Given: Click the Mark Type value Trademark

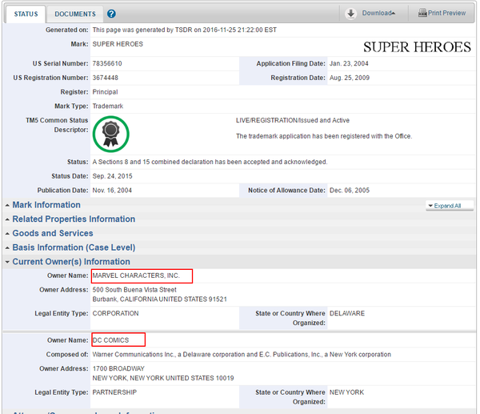Looking at the screenshot, I should (x=108, y=106).
